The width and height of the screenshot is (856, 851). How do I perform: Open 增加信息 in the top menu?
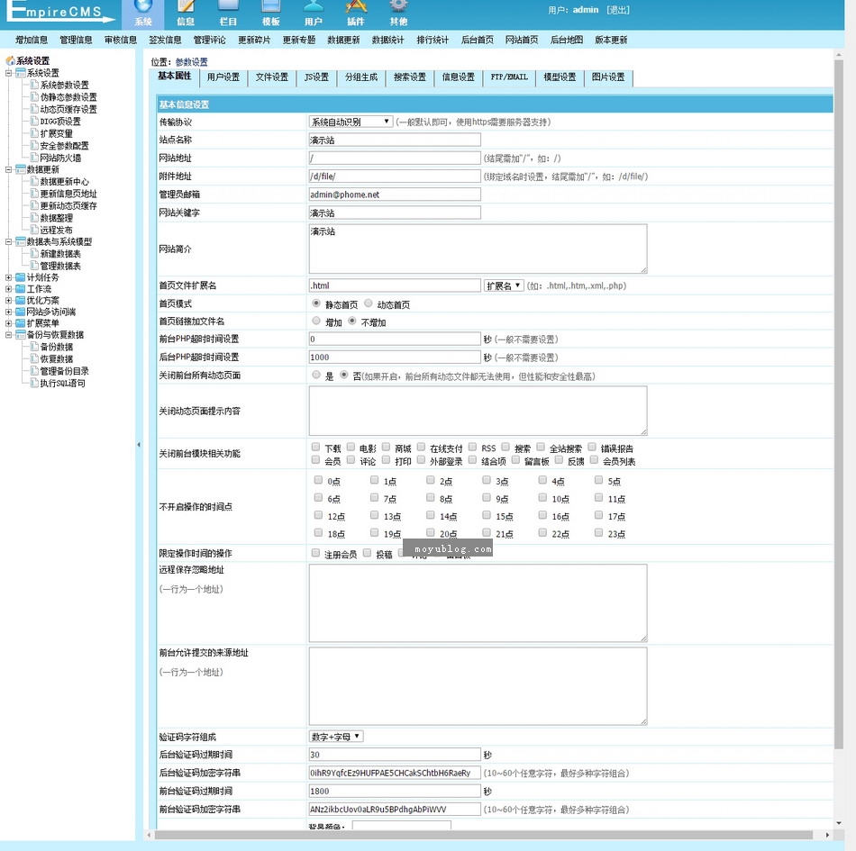coord(32,40)
